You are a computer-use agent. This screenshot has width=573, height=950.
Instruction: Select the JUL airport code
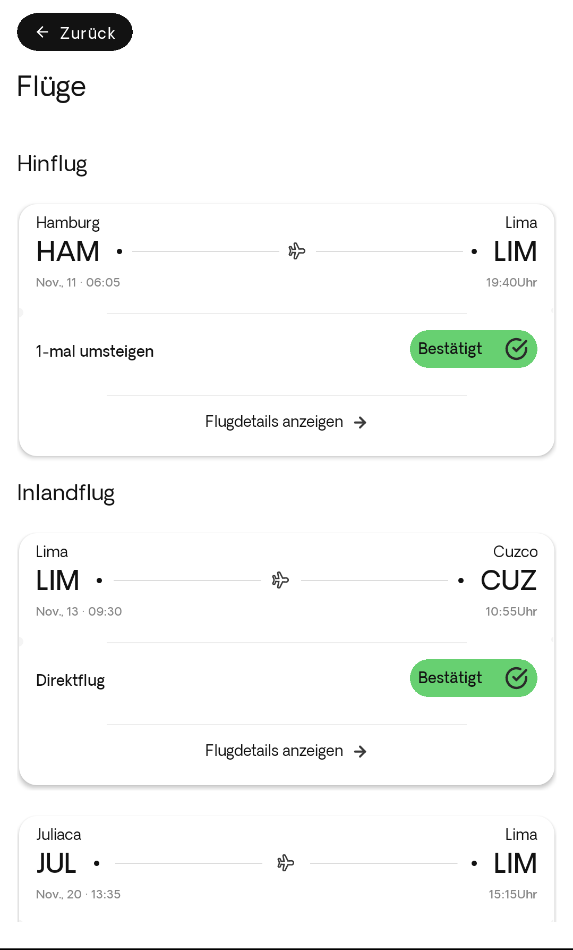pos(56,863)
